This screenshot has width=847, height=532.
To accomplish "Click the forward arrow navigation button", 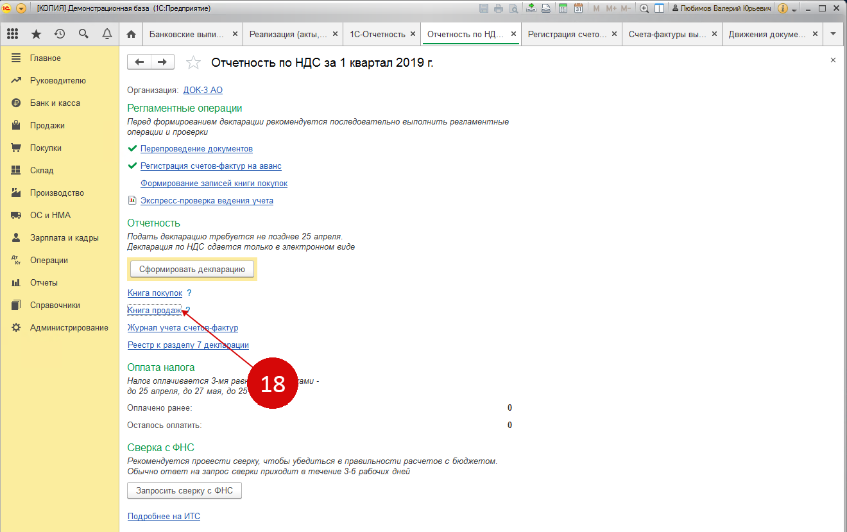I will 162,62.
